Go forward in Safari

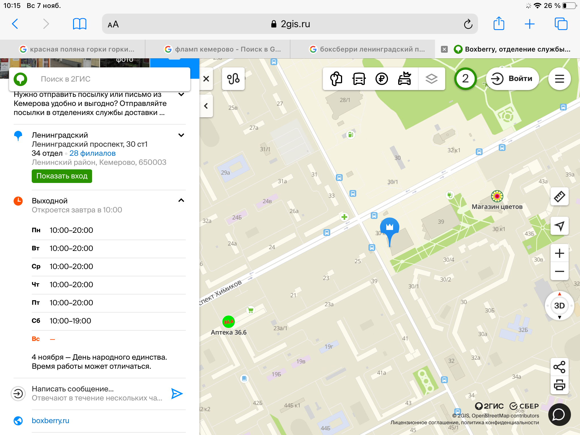pyautogui.click(x=46, y=24)
